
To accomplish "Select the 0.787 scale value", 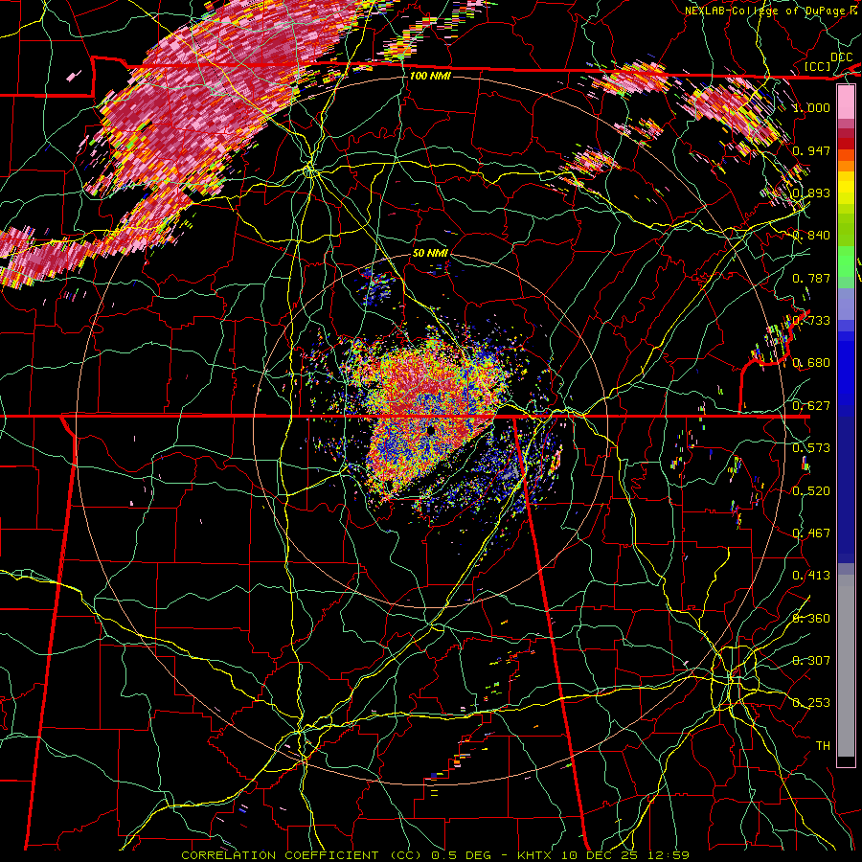I will (811, 278).
